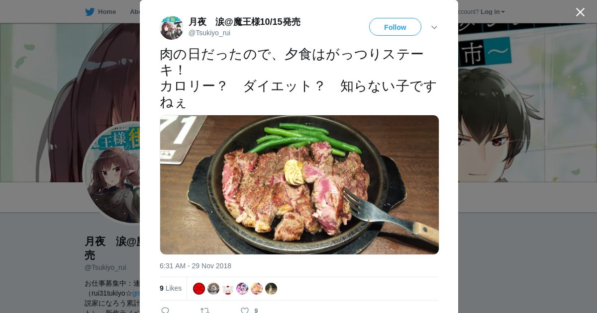Image resolution: width=597 pixels, height=313 pixels.
Task: Open the tweet timestamp 29 Nov 2018
Action: [196, 266]
